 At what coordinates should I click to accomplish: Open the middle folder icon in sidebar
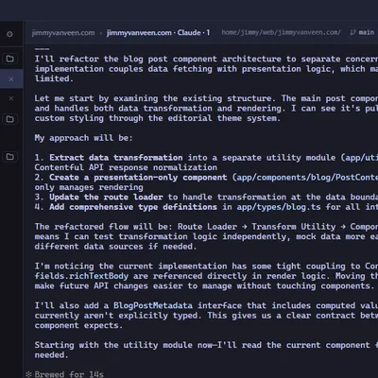coord(9,119)
